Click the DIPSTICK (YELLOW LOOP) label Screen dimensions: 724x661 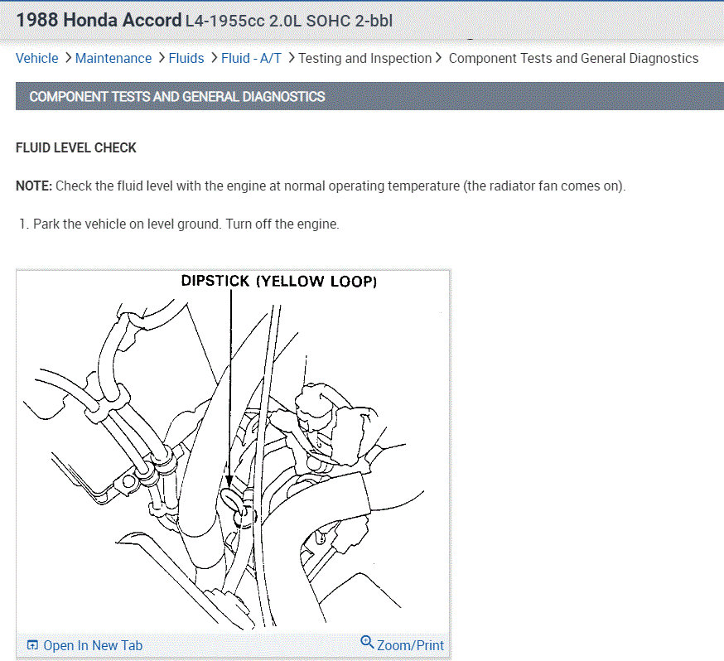(279, 281)
